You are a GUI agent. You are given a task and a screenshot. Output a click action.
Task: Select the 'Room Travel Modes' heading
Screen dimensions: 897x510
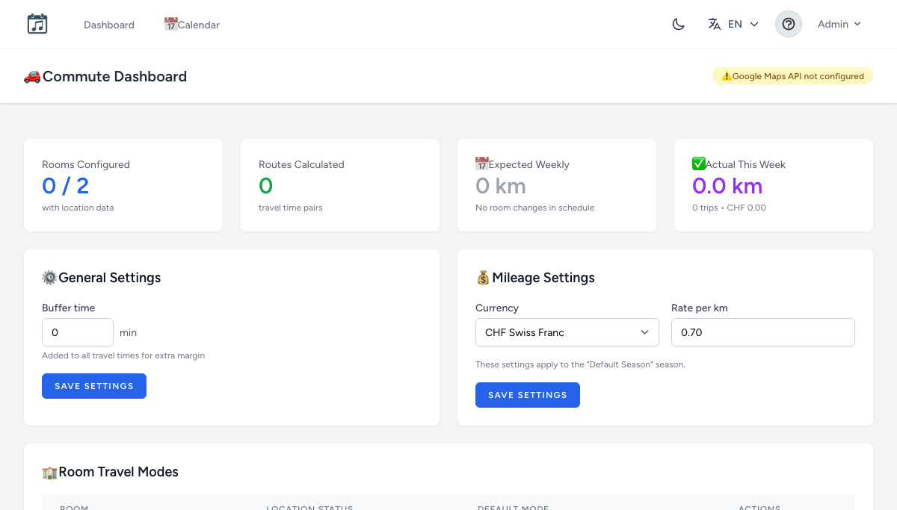coord(118,472)
